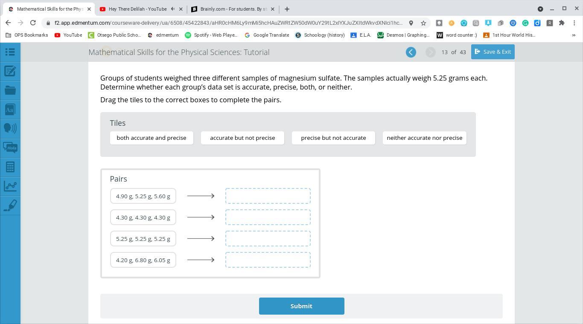Open the Extensions puzzle icon
Screen dimensions: 583x324
tap(562, 23)
